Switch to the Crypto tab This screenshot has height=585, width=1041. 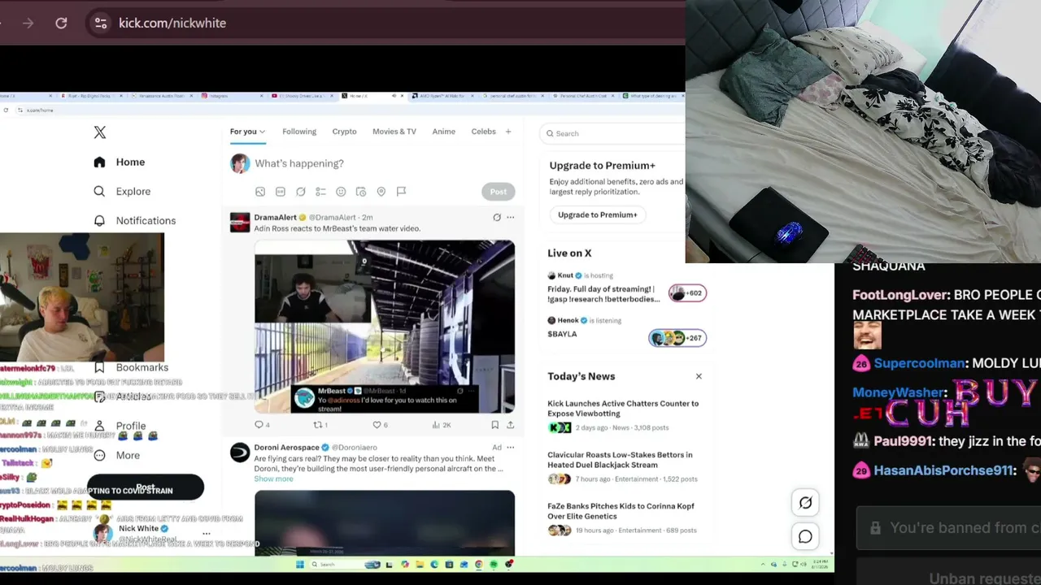344,132
